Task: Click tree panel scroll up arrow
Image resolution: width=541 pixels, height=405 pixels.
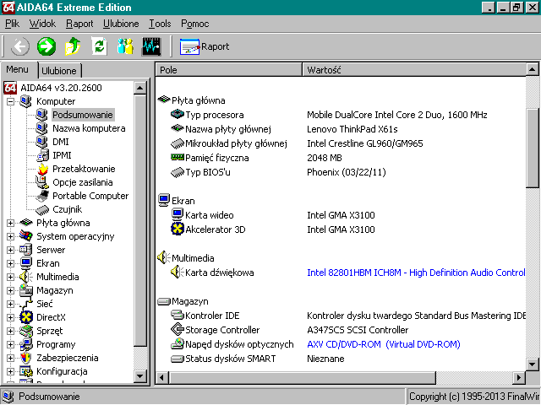Action: [x=139, y=89]
